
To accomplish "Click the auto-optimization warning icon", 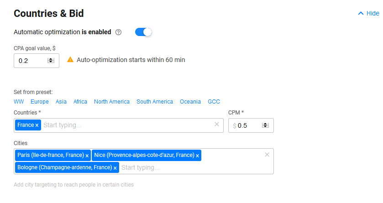I will pyautogui.click(x=70, y=60).
